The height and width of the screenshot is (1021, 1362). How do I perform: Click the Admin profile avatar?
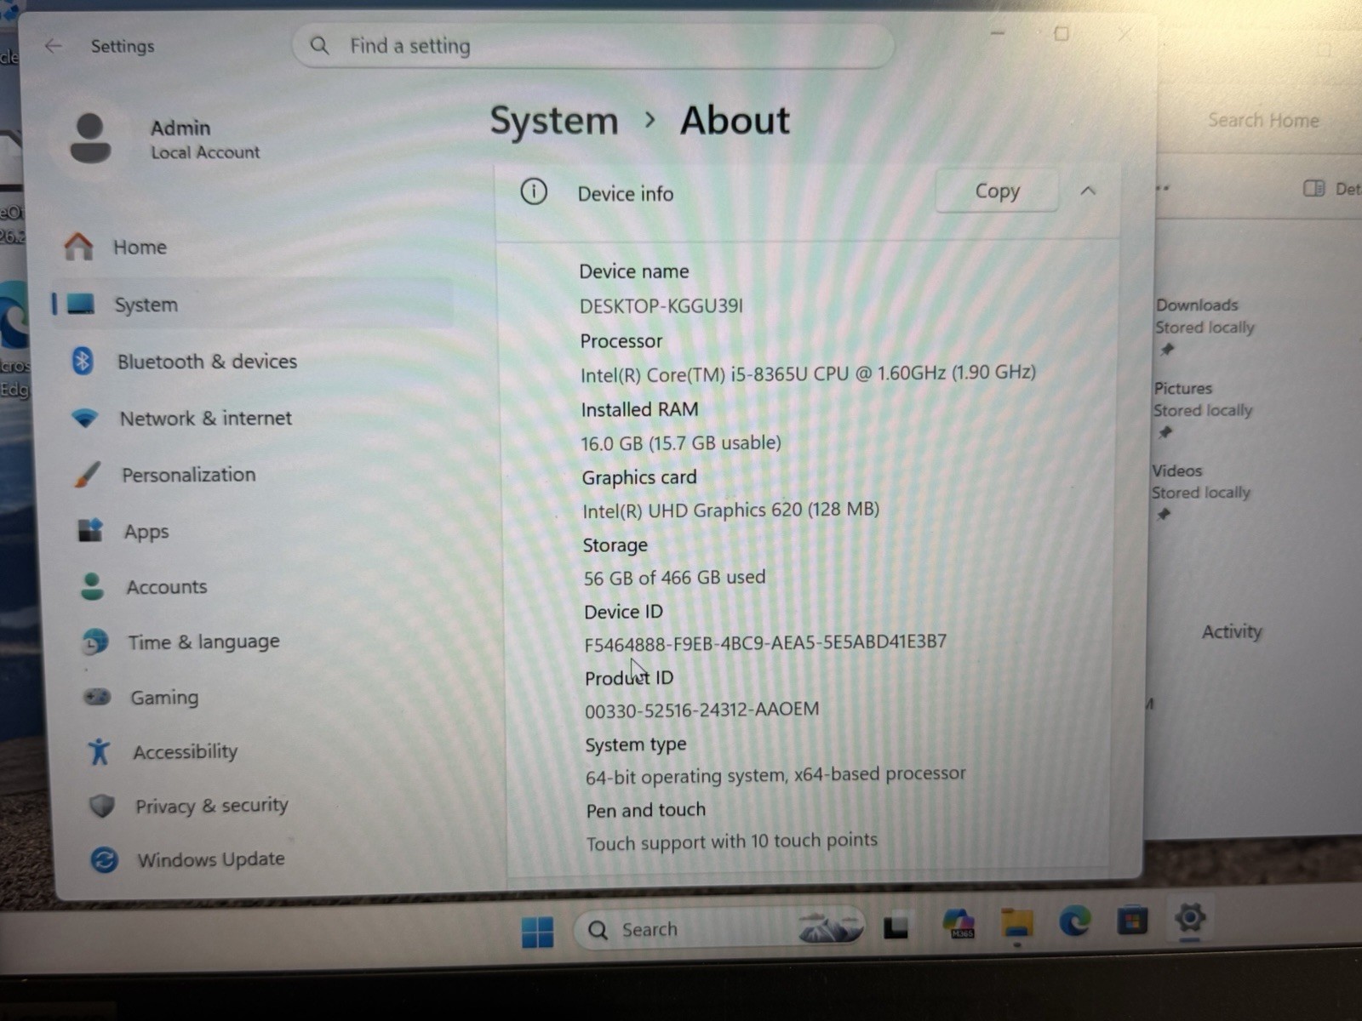coord(90,138)
